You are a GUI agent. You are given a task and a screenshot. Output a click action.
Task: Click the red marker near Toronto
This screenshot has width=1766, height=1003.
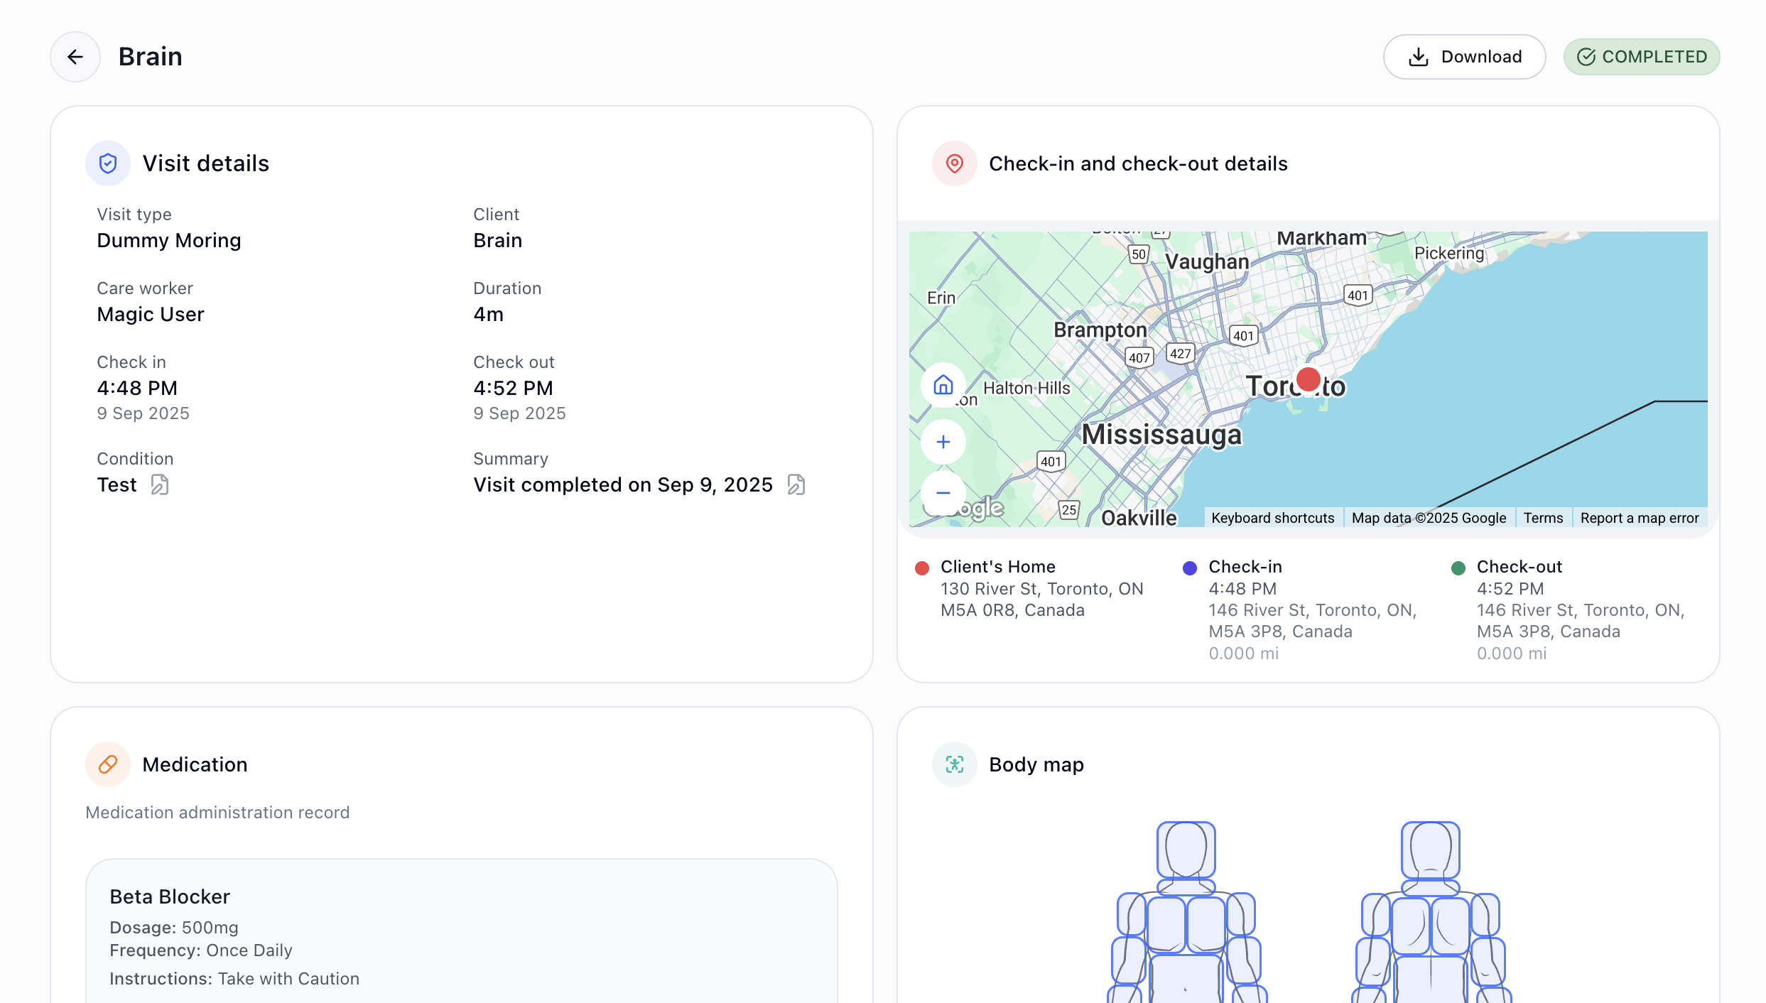(x=1309, y=379)
